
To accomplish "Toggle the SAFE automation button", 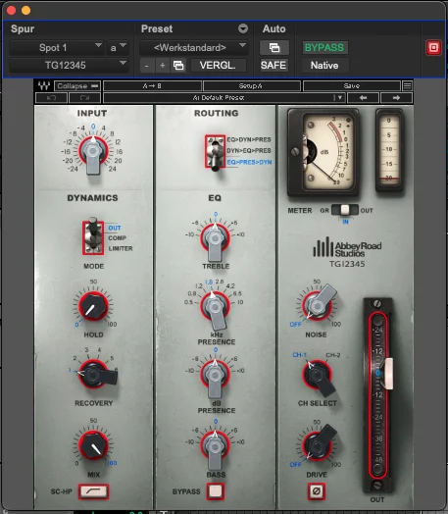I will [x=274, y=66].
